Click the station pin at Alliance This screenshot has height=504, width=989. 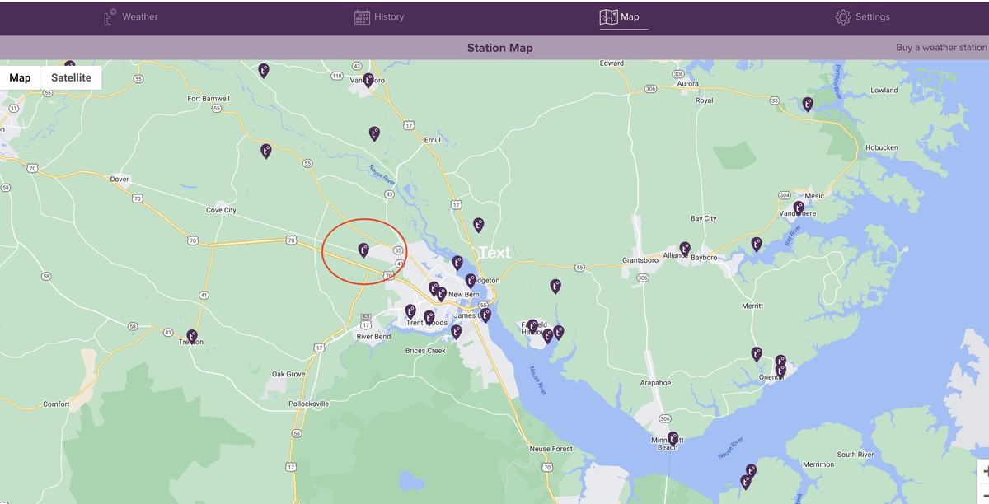click(685, 248)
